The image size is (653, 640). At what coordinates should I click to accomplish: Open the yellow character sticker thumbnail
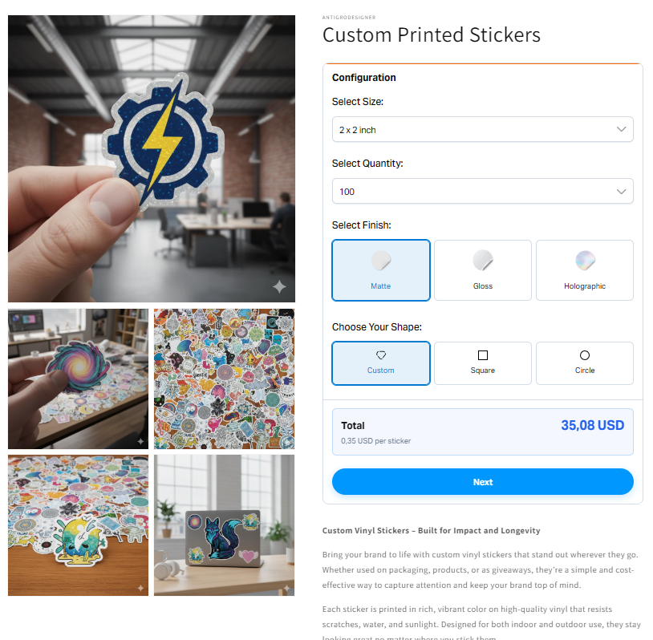pos(79,525)
